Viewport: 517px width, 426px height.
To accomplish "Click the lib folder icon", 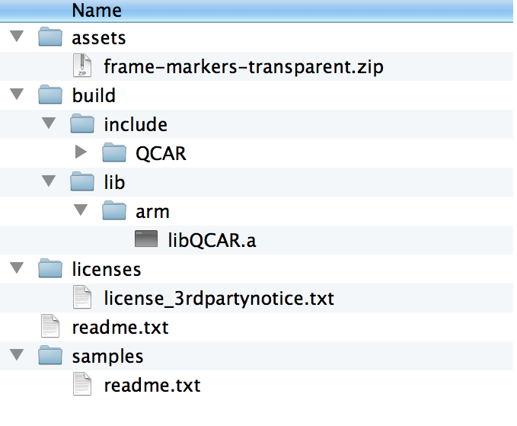I will 82,181.
